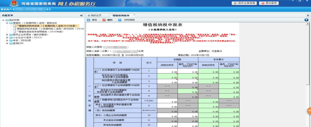This screenshot has height=127, width=311.
Task: Expand the 查询打印 tree node
Action: tap(7, 43)
